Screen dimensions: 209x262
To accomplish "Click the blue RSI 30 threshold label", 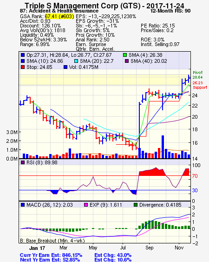I will (195, 190).
